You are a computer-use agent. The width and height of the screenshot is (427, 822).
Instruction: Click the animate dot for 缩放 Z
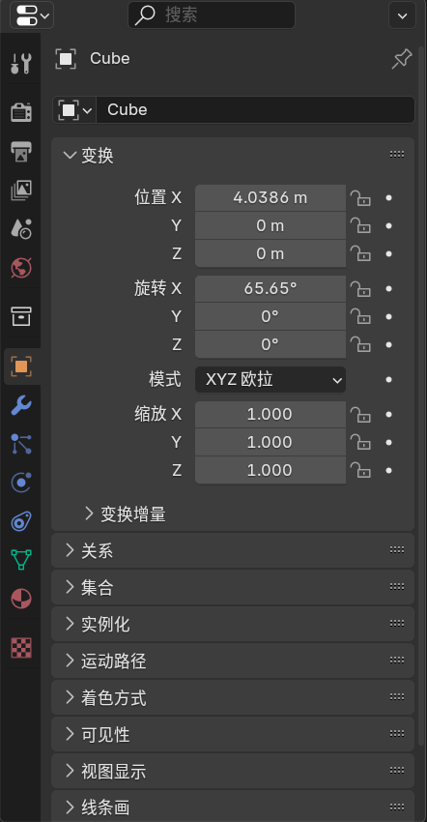(x=388, y=470)
